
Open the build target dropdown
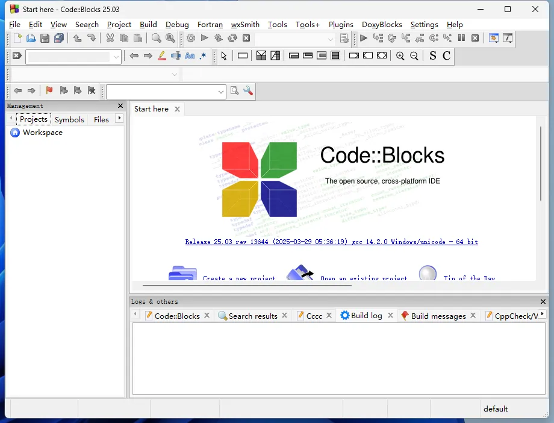(331, 39)
